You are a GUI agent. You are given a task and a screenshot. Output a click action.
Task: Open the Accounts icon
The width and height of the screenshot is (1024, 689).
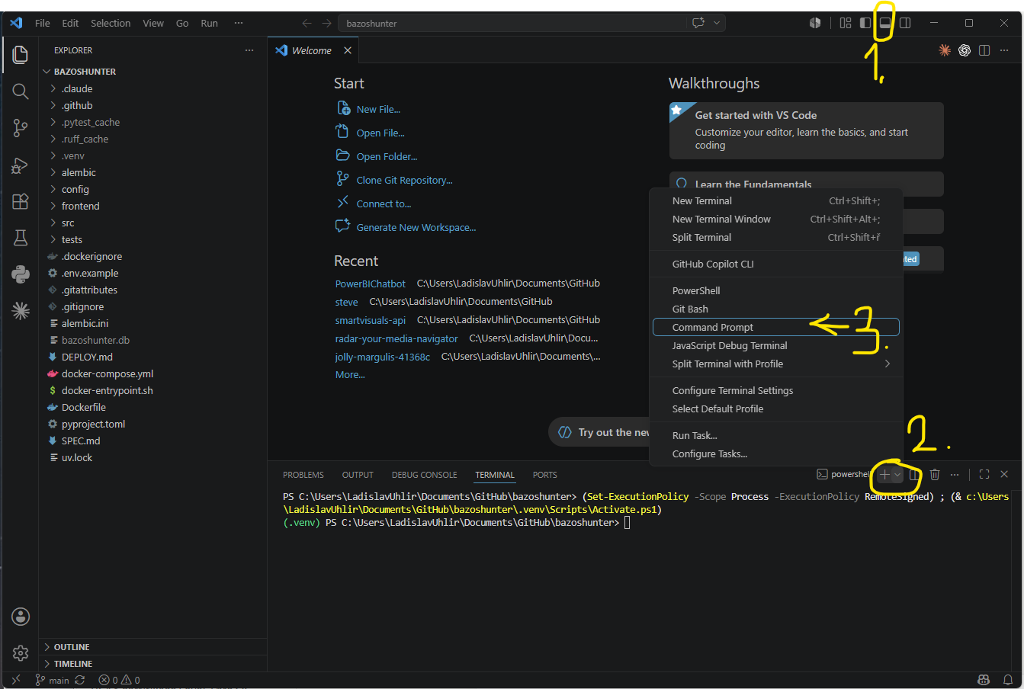pos(21,617)
